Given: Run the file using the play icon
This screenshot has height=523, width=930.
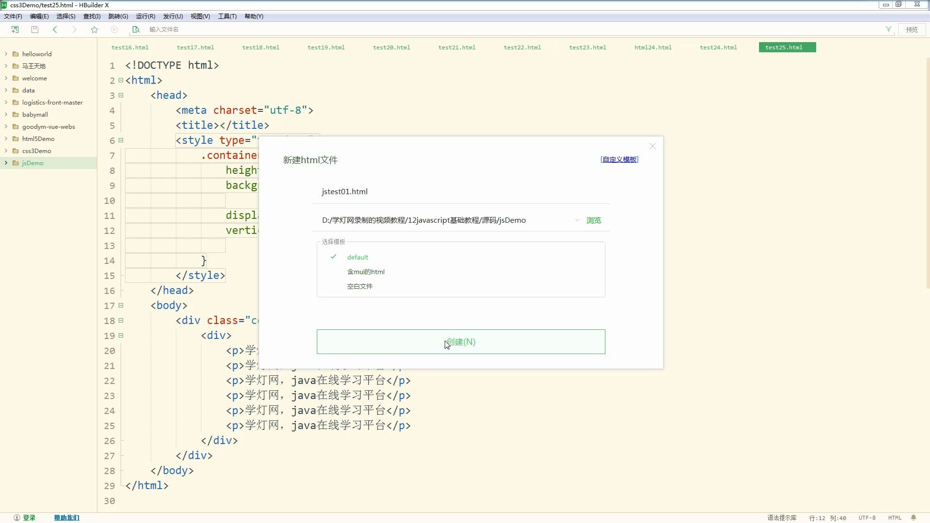Looking at the screenshot, I should (114, 29).
